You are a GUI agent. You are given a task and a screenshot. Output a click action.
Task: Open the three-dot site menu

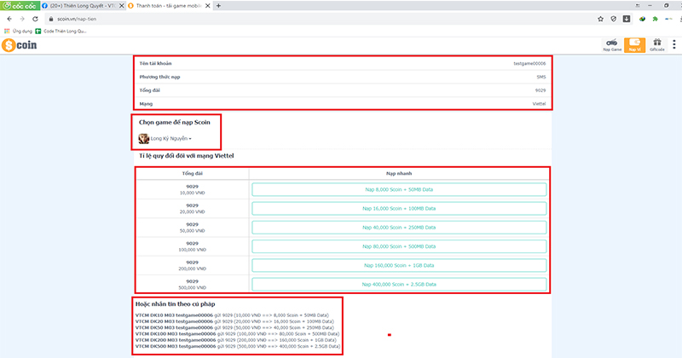(x=674, y=44)
